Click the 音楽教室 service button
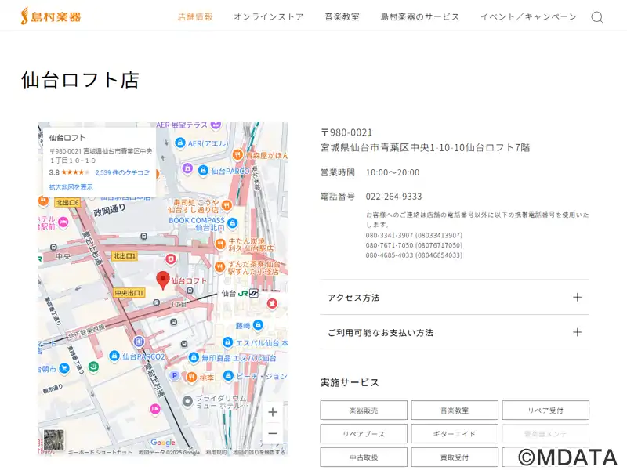 [x=455, y=410]
